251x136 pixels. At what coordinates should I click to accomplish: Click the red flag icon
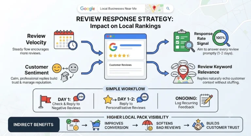tap(45, 102)
